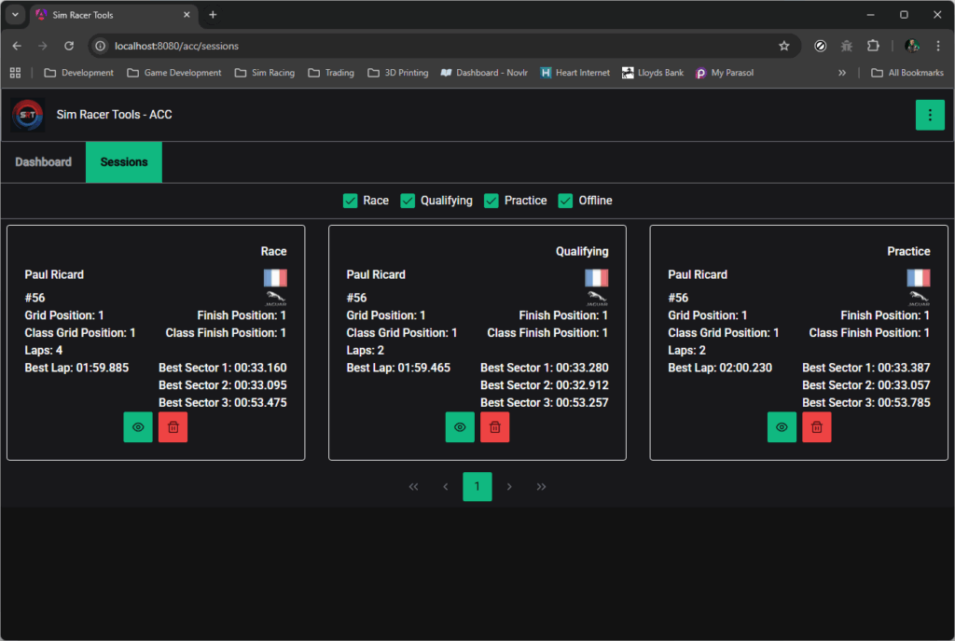Delete the Practice session
Viewport: 955px width, 641px height.
[x=816, y=427]
